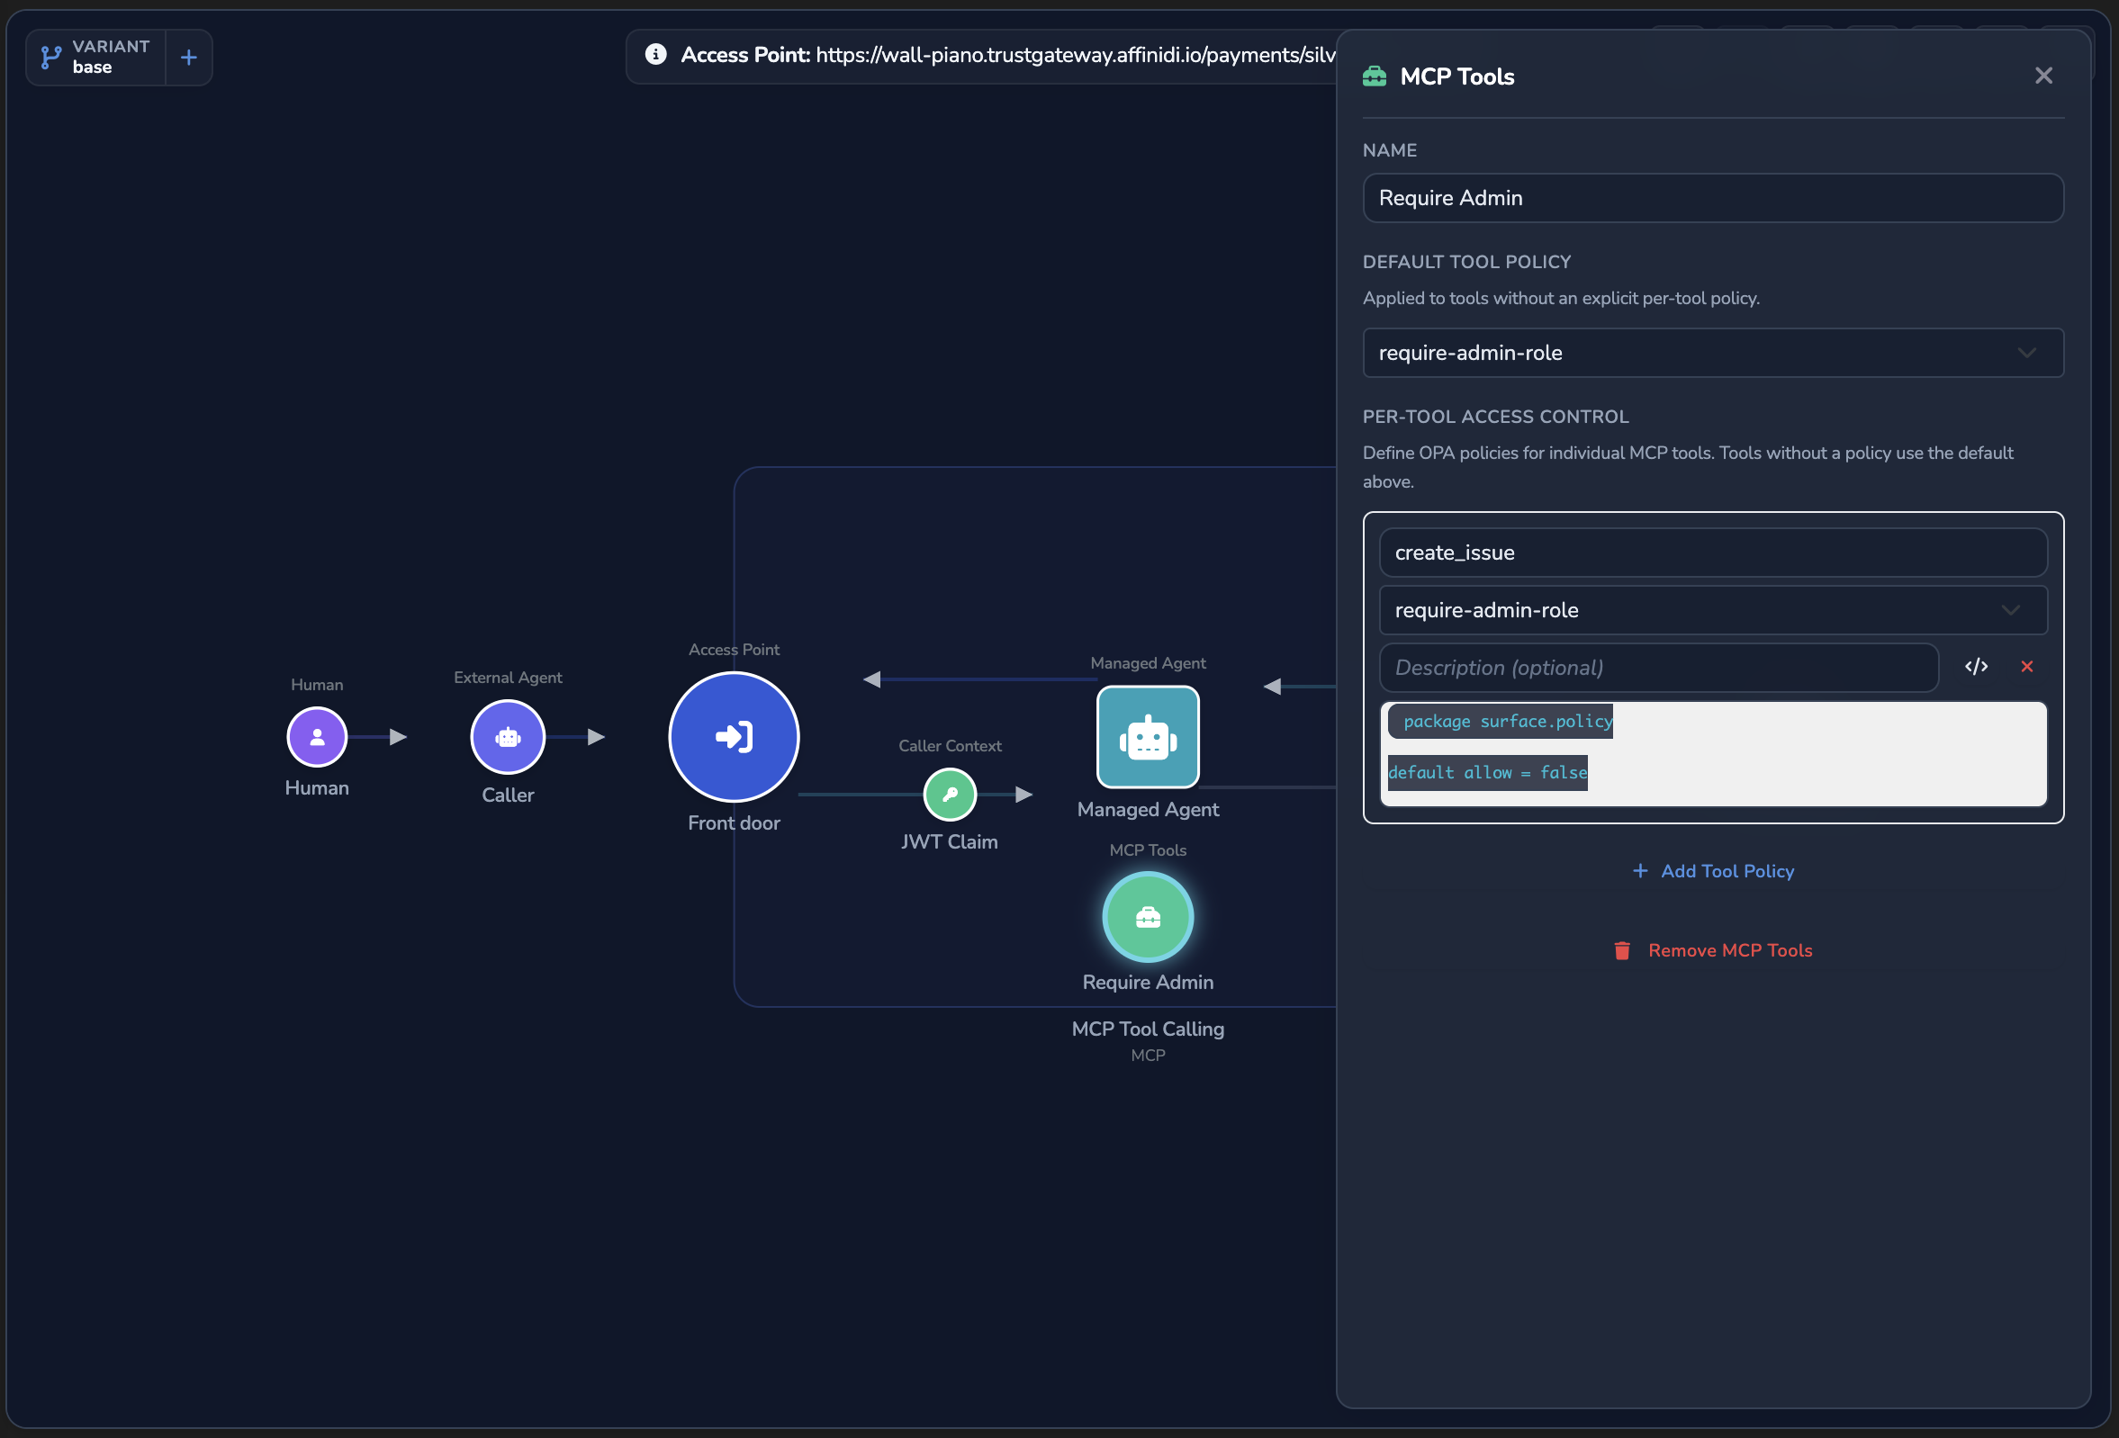This screenshot has height=1438, width=2119.
Task: Click the DEFAULT TOOL POLICY heading
Action: coord(1466,262)
